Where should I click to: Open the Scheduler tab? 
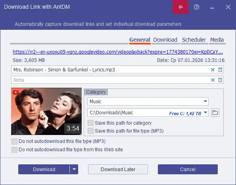point(194,40)
